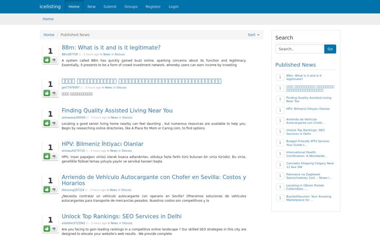Open user aishaoeoa240509 profile
This screenshot has width=380, height=237.
pyautogui.click(x=73, y=117)
